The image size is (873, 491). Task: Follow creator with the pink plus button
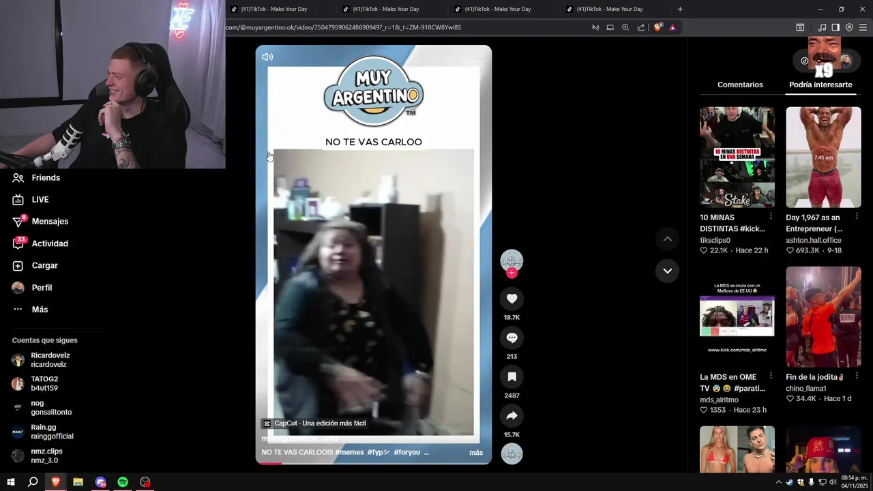[x=512, y=273]
